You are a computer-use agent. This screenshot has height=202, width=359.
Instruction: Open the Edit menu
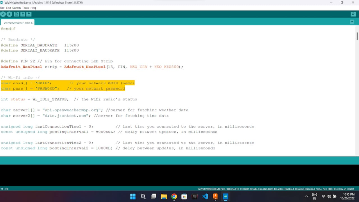(x=8, y=8)
